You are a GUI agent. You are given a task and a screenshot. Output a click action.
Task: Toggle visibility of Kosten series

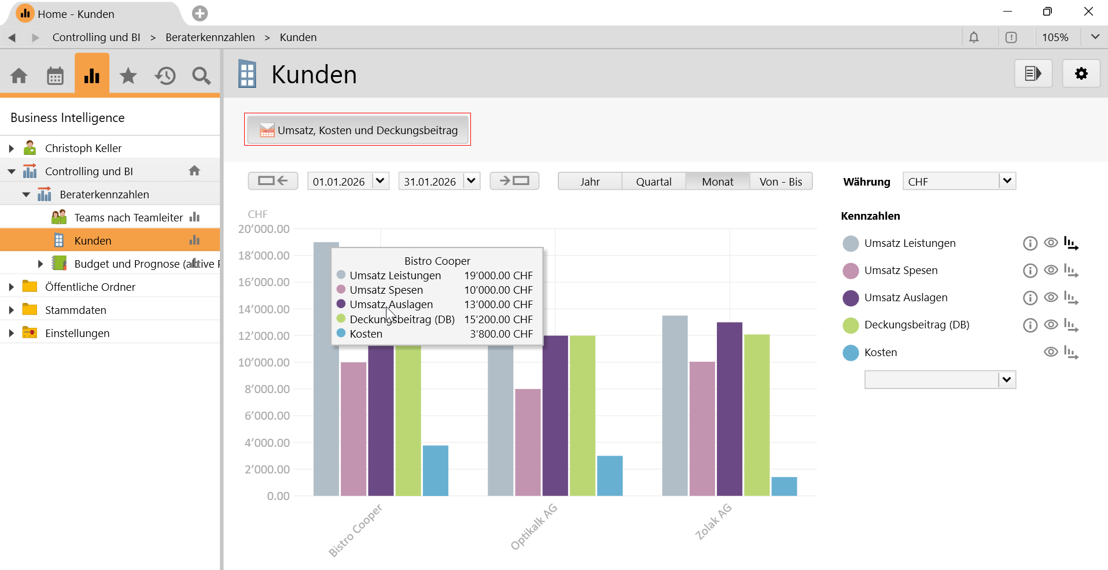[1051, 352]
